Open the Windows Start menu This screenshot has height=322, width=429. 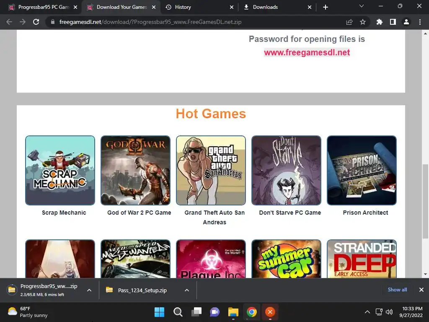coord(159,312)
